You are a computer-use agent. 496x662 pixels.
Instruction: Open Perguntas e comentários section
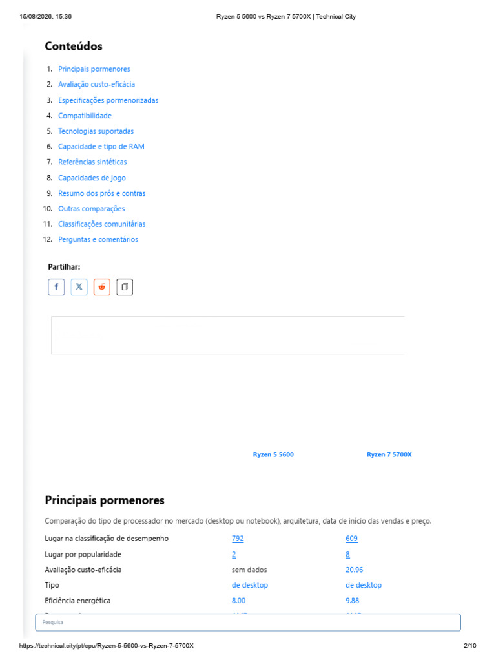(x=98, y=239)
